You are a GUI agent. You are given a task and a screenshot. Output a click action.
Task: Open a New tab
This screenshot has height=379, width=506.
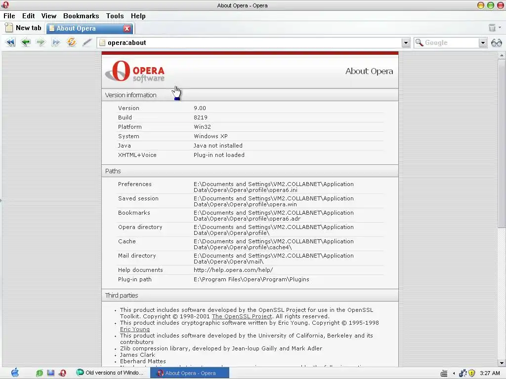23,28
